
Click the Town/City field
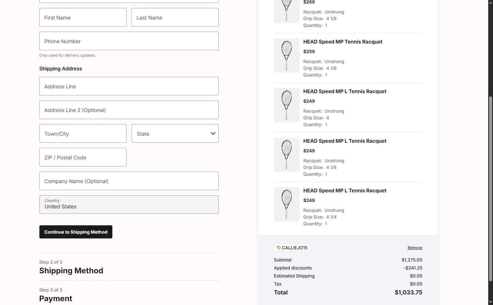click(x=83, y=133)
